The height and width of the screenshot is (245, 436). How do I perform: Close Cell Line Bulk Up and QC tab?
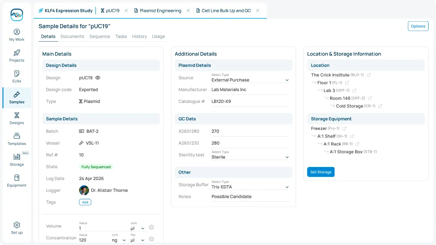pos(258,11)
